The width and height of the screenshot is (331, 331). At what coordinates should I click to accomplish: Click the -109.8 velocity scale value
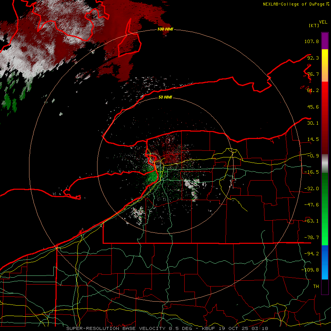(310, 270)
